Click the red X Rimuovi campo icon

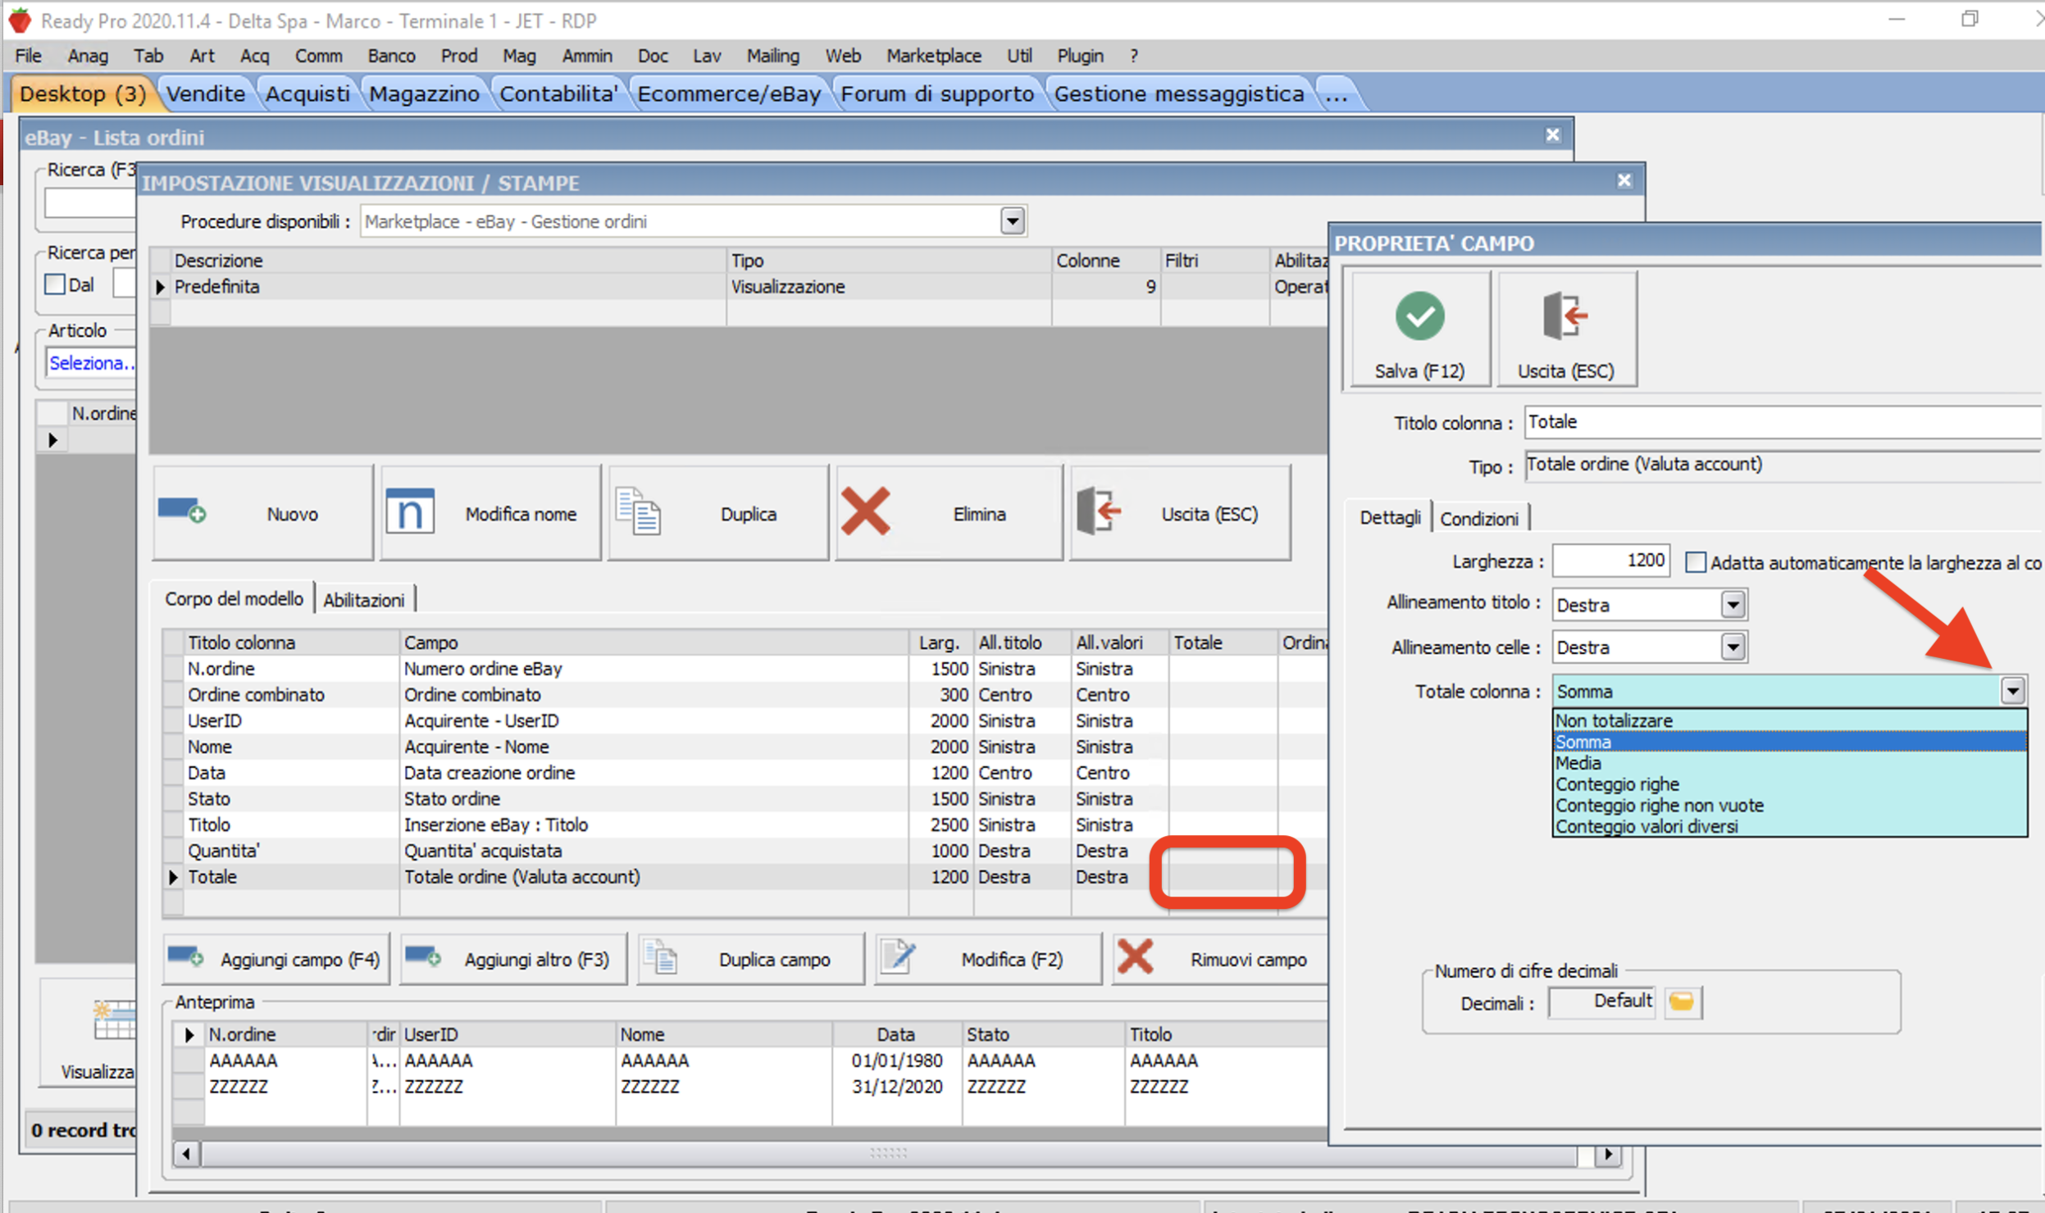pyautogui.click(x=1136, y=956)
